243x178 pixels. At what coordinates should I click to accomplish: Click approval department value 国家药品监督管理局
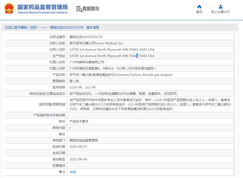click(x=84, y=140)
